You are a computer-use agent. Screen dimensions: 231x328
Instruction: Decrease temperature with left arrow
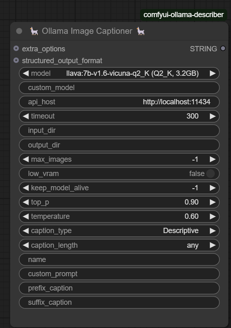coord(26,216)
